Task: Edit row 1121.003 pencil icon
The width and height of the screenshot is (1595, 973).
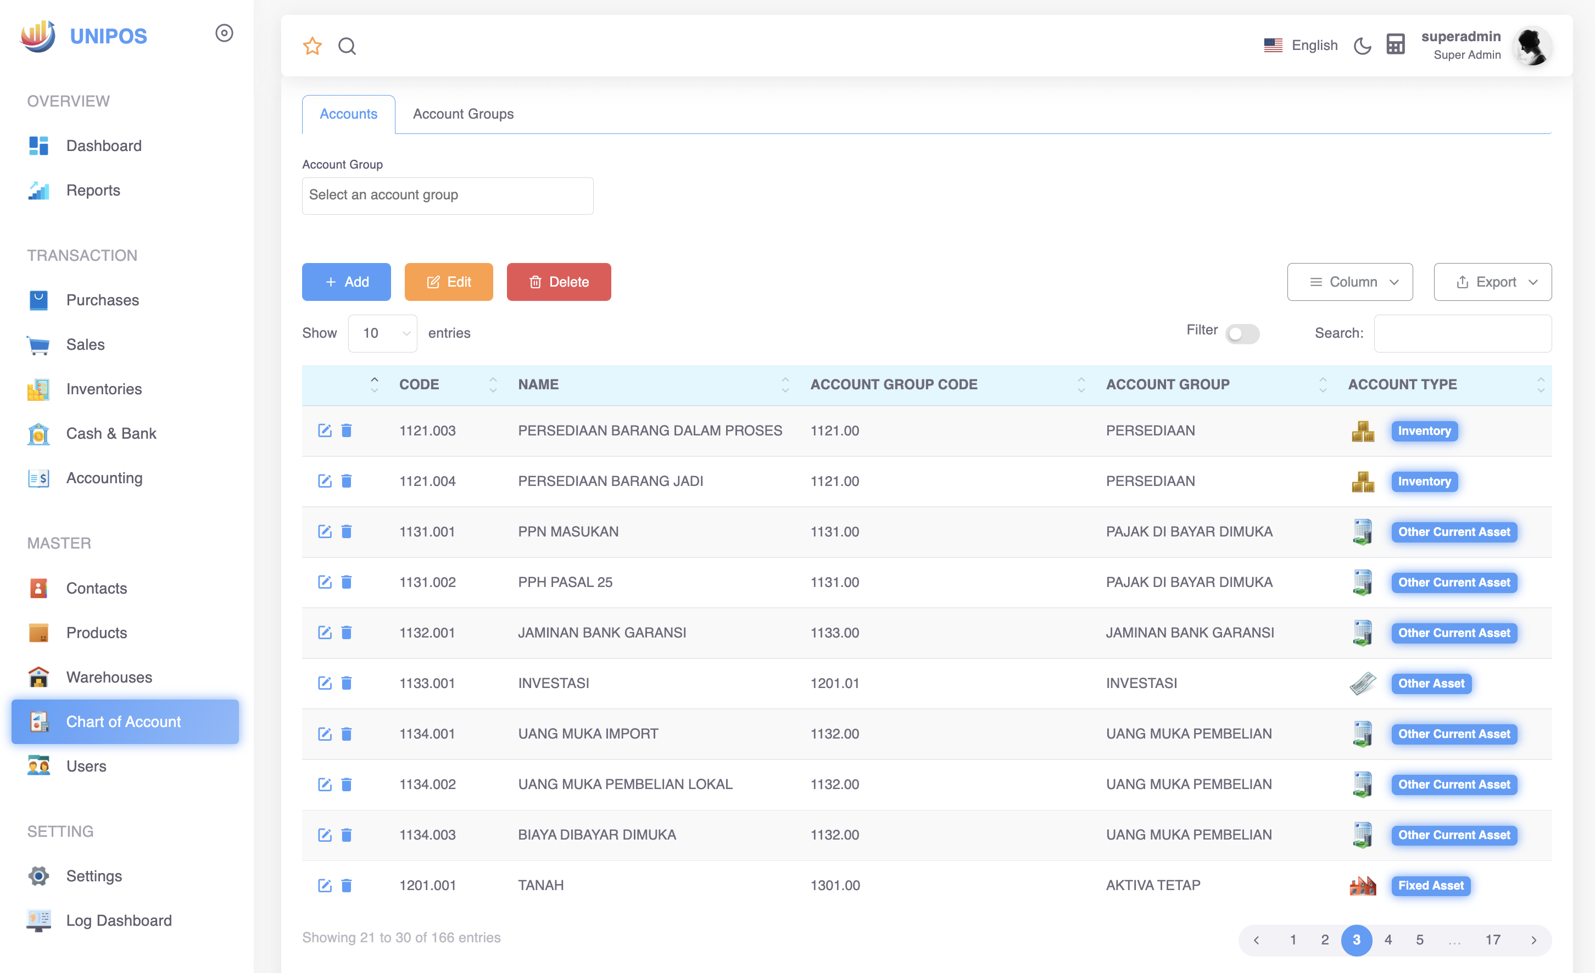Action: (325, 430)
